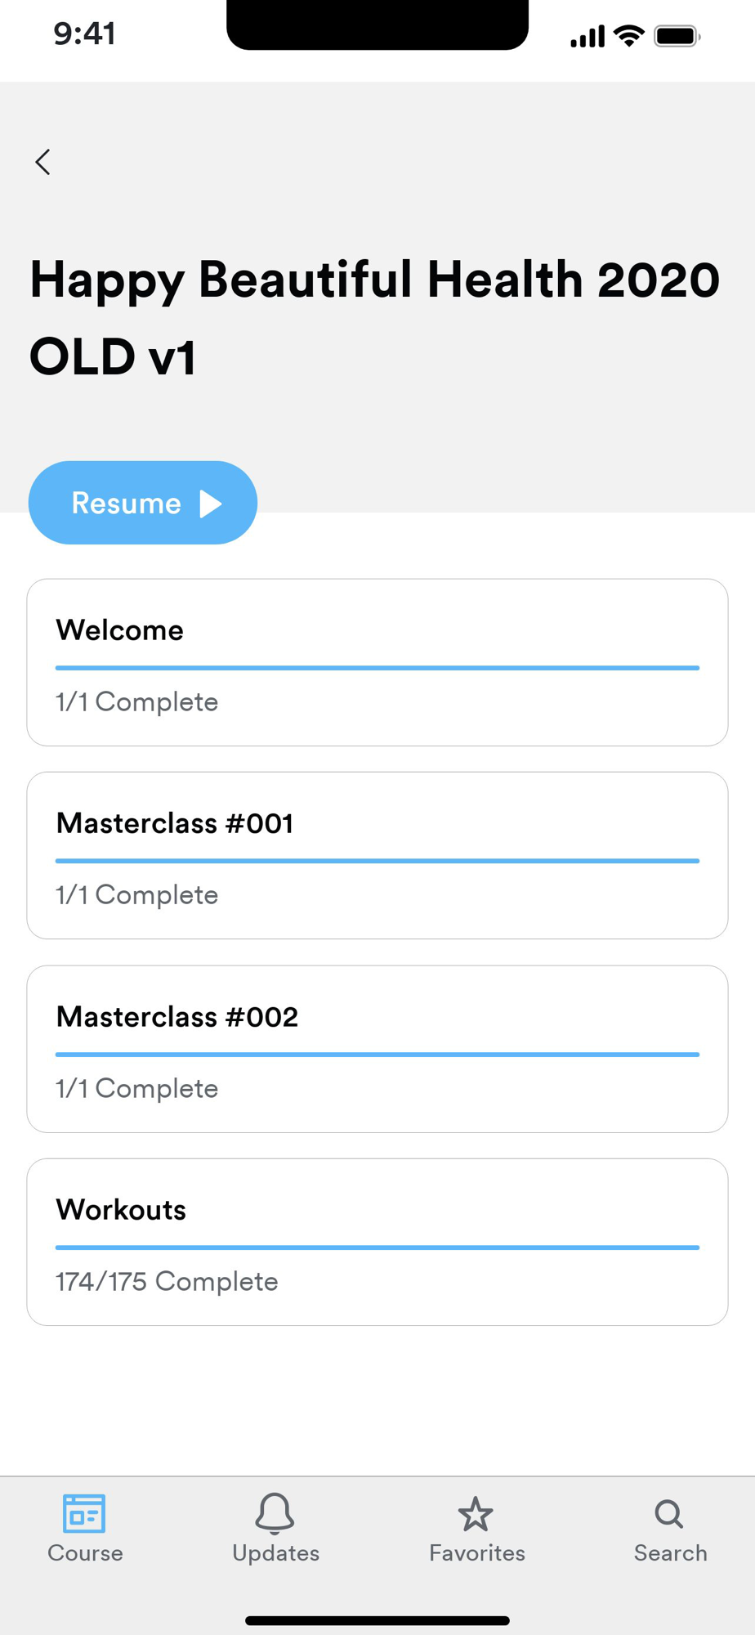Open the Masterclass #001 section
The height and width of the screenshot is (1635, 755).
coord(175,823)
